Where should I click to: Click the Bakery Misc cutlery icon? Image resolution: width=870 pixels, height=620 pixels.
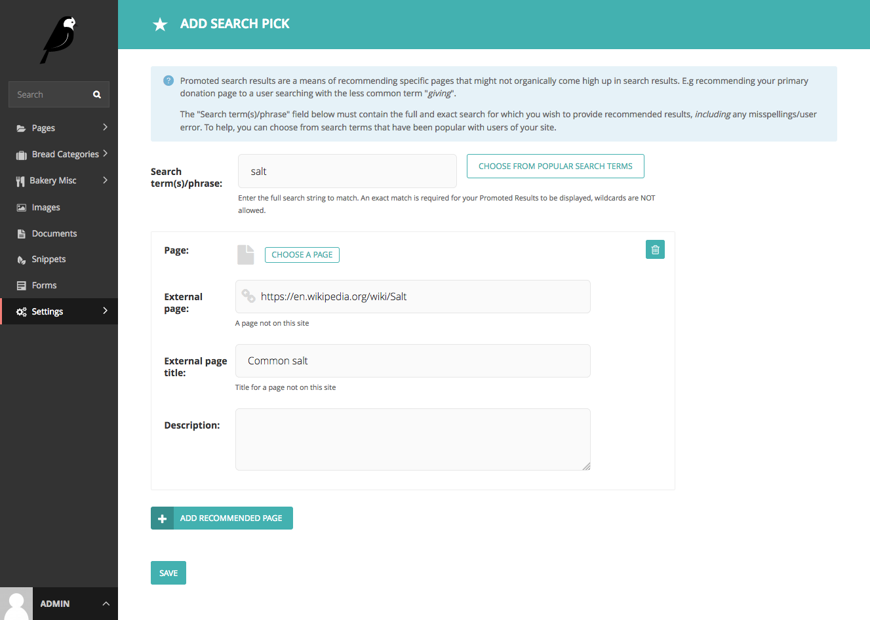pos(21,180)
